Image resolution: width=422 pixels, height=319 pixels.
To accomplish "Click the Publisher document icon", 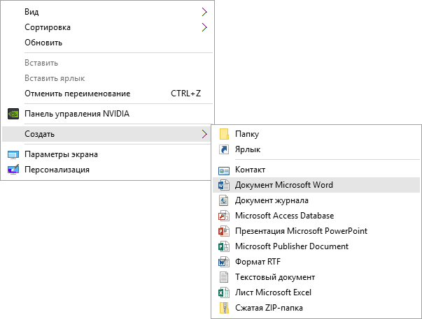I will click(224, 246).
